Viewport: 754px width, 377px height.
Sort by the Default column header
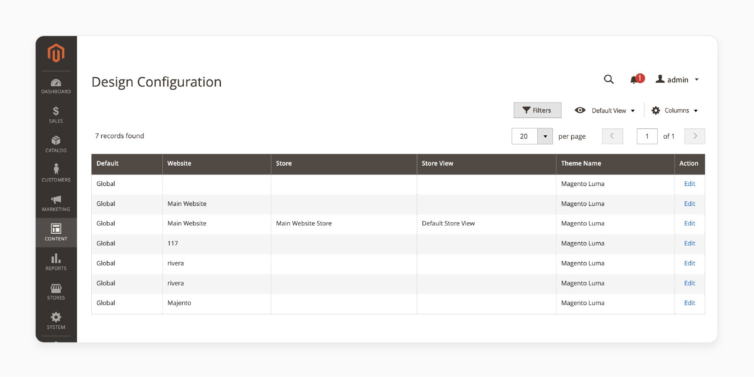127,164
